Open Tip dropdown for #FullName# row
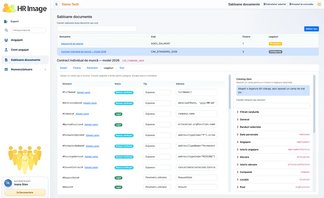 [x=157, y=93]
